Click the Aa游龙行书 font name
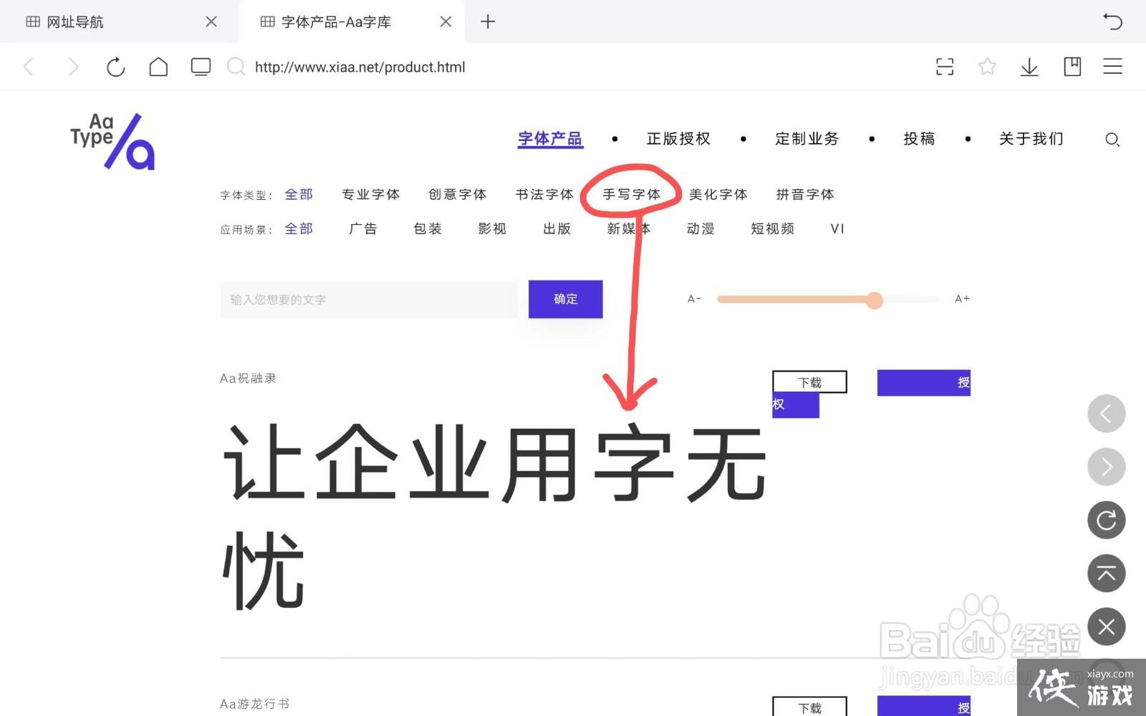Screen dimensions: 1146x716 (x=255, y=705)
